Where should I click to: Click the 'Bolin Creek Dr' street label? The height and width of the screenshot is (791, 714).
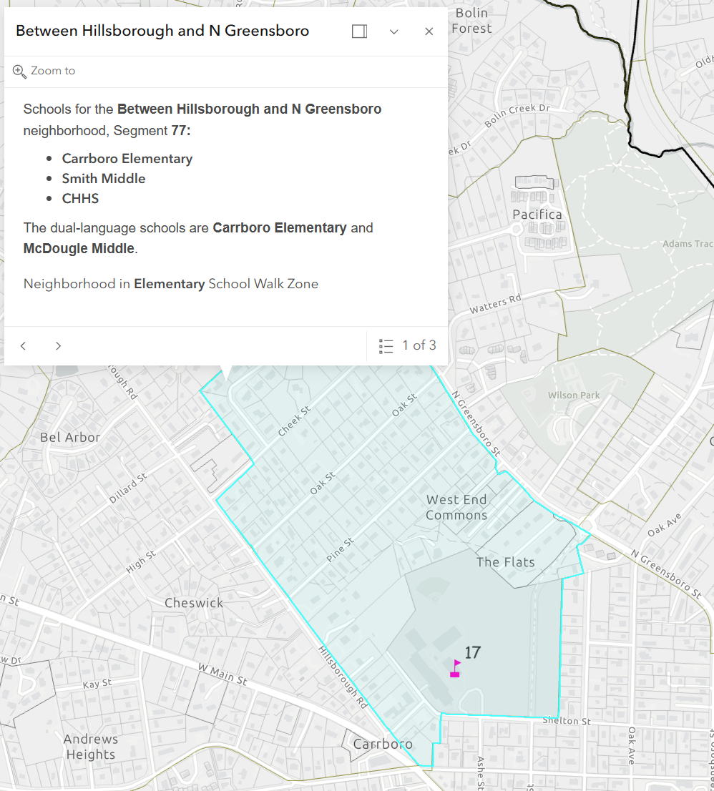coord(517,115)
